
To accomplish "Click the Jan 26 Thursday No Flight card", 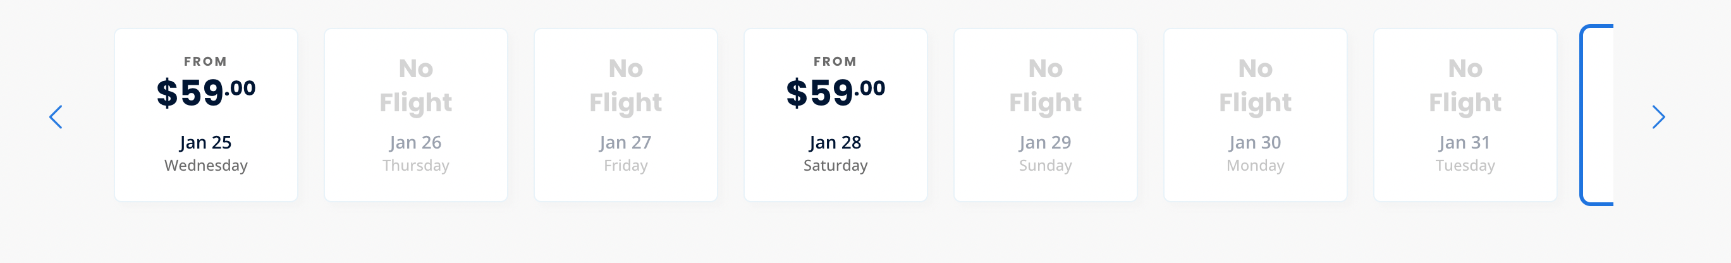I will click(x=415, y=115).
